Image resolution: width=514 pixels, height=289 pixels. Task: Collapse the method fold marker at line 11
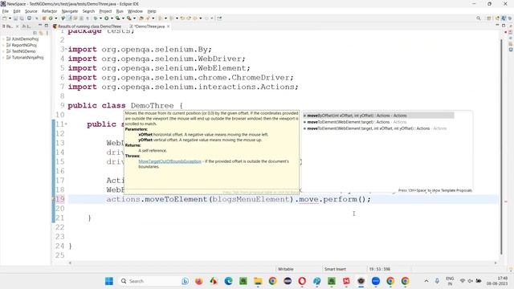click(66, 124)
